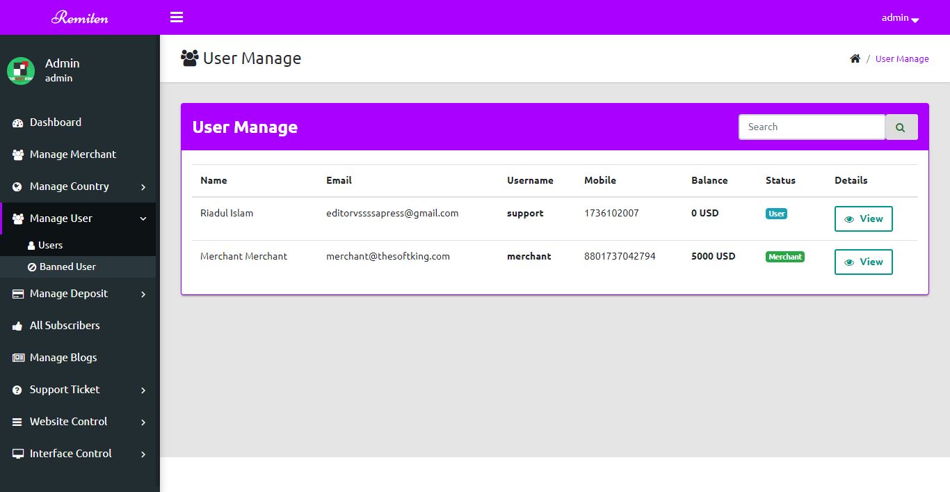Open the Manage Merchant page
The image size is (950, 492).
(72, 154)
